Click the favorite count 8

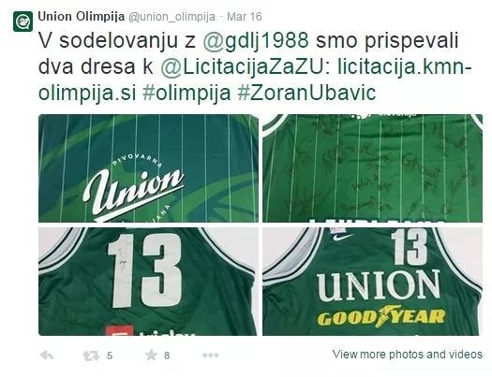coord(167,355)
